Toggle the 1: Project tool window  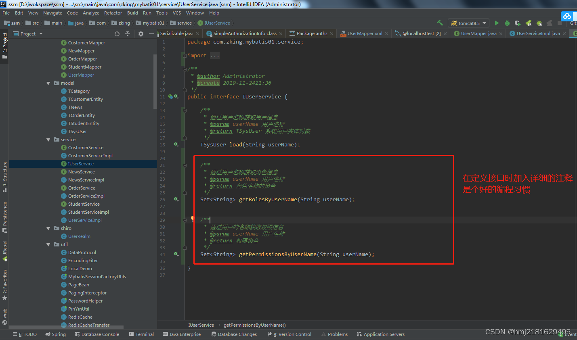[4, 46]
